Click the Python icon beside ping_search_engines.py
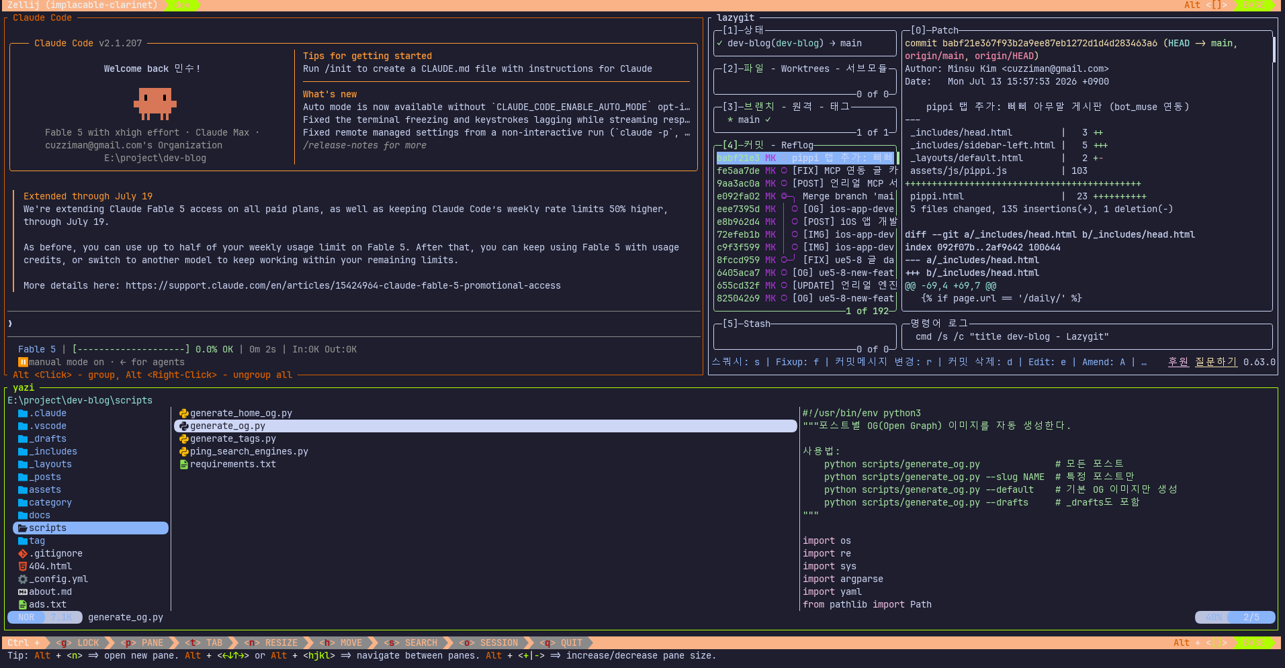1285x668 pixels. tap(183, 452)
